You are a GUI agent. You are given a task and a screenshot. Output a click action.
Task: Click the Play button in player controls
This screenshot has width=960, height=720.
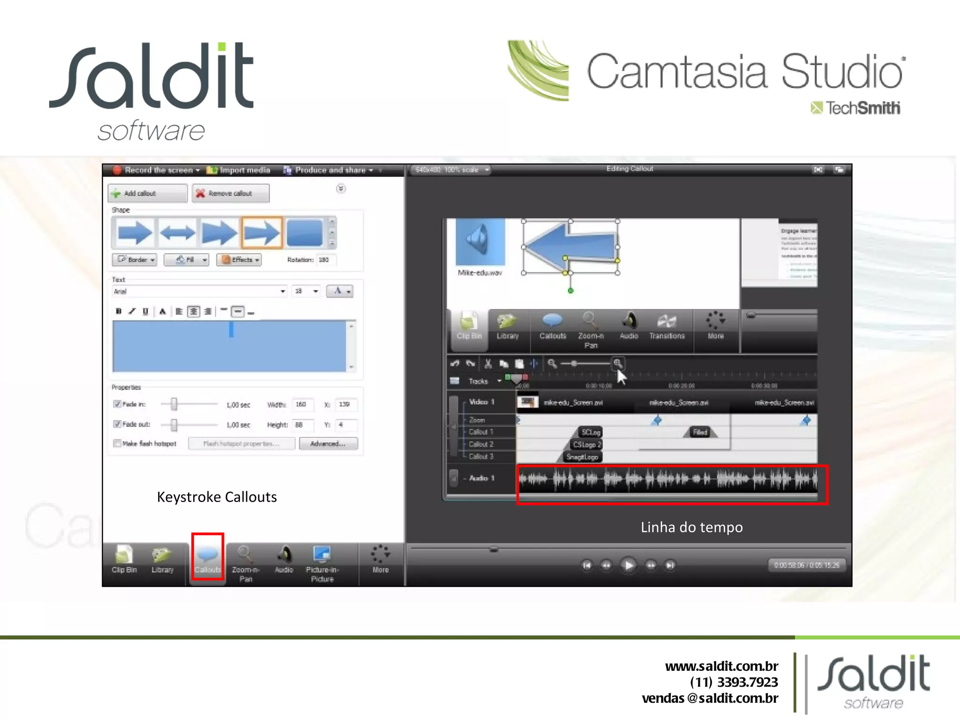point(628,565)
